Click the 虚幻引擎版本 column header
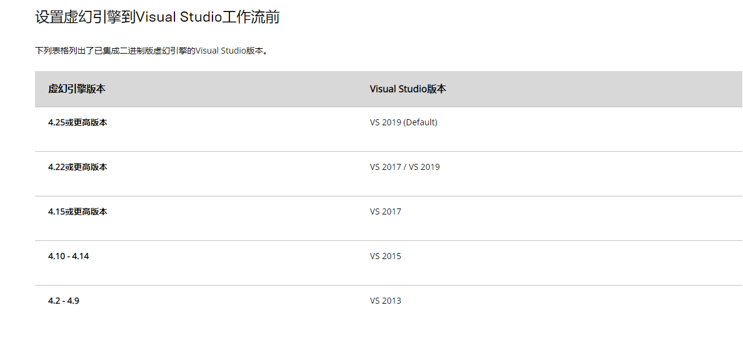Screen dimensions: 743x341 [77, 89]
